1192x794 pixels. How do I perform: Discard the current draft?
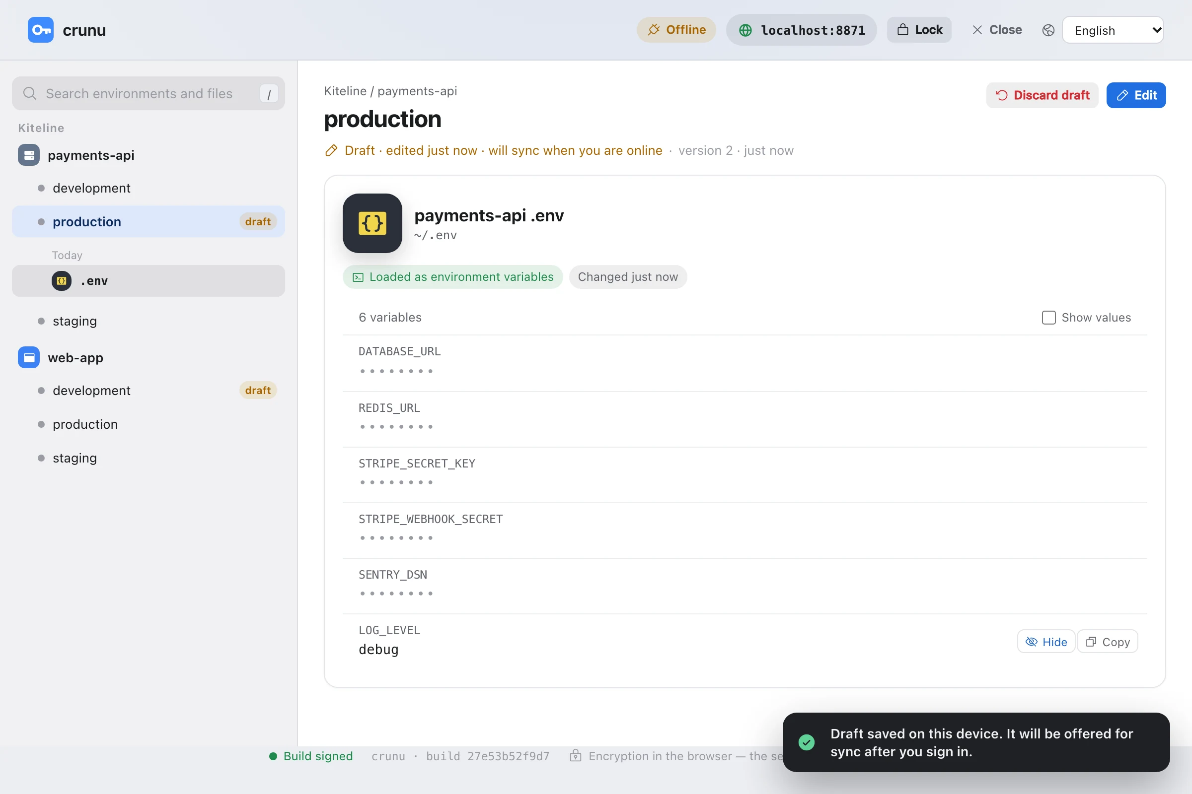click(1042, 95)
